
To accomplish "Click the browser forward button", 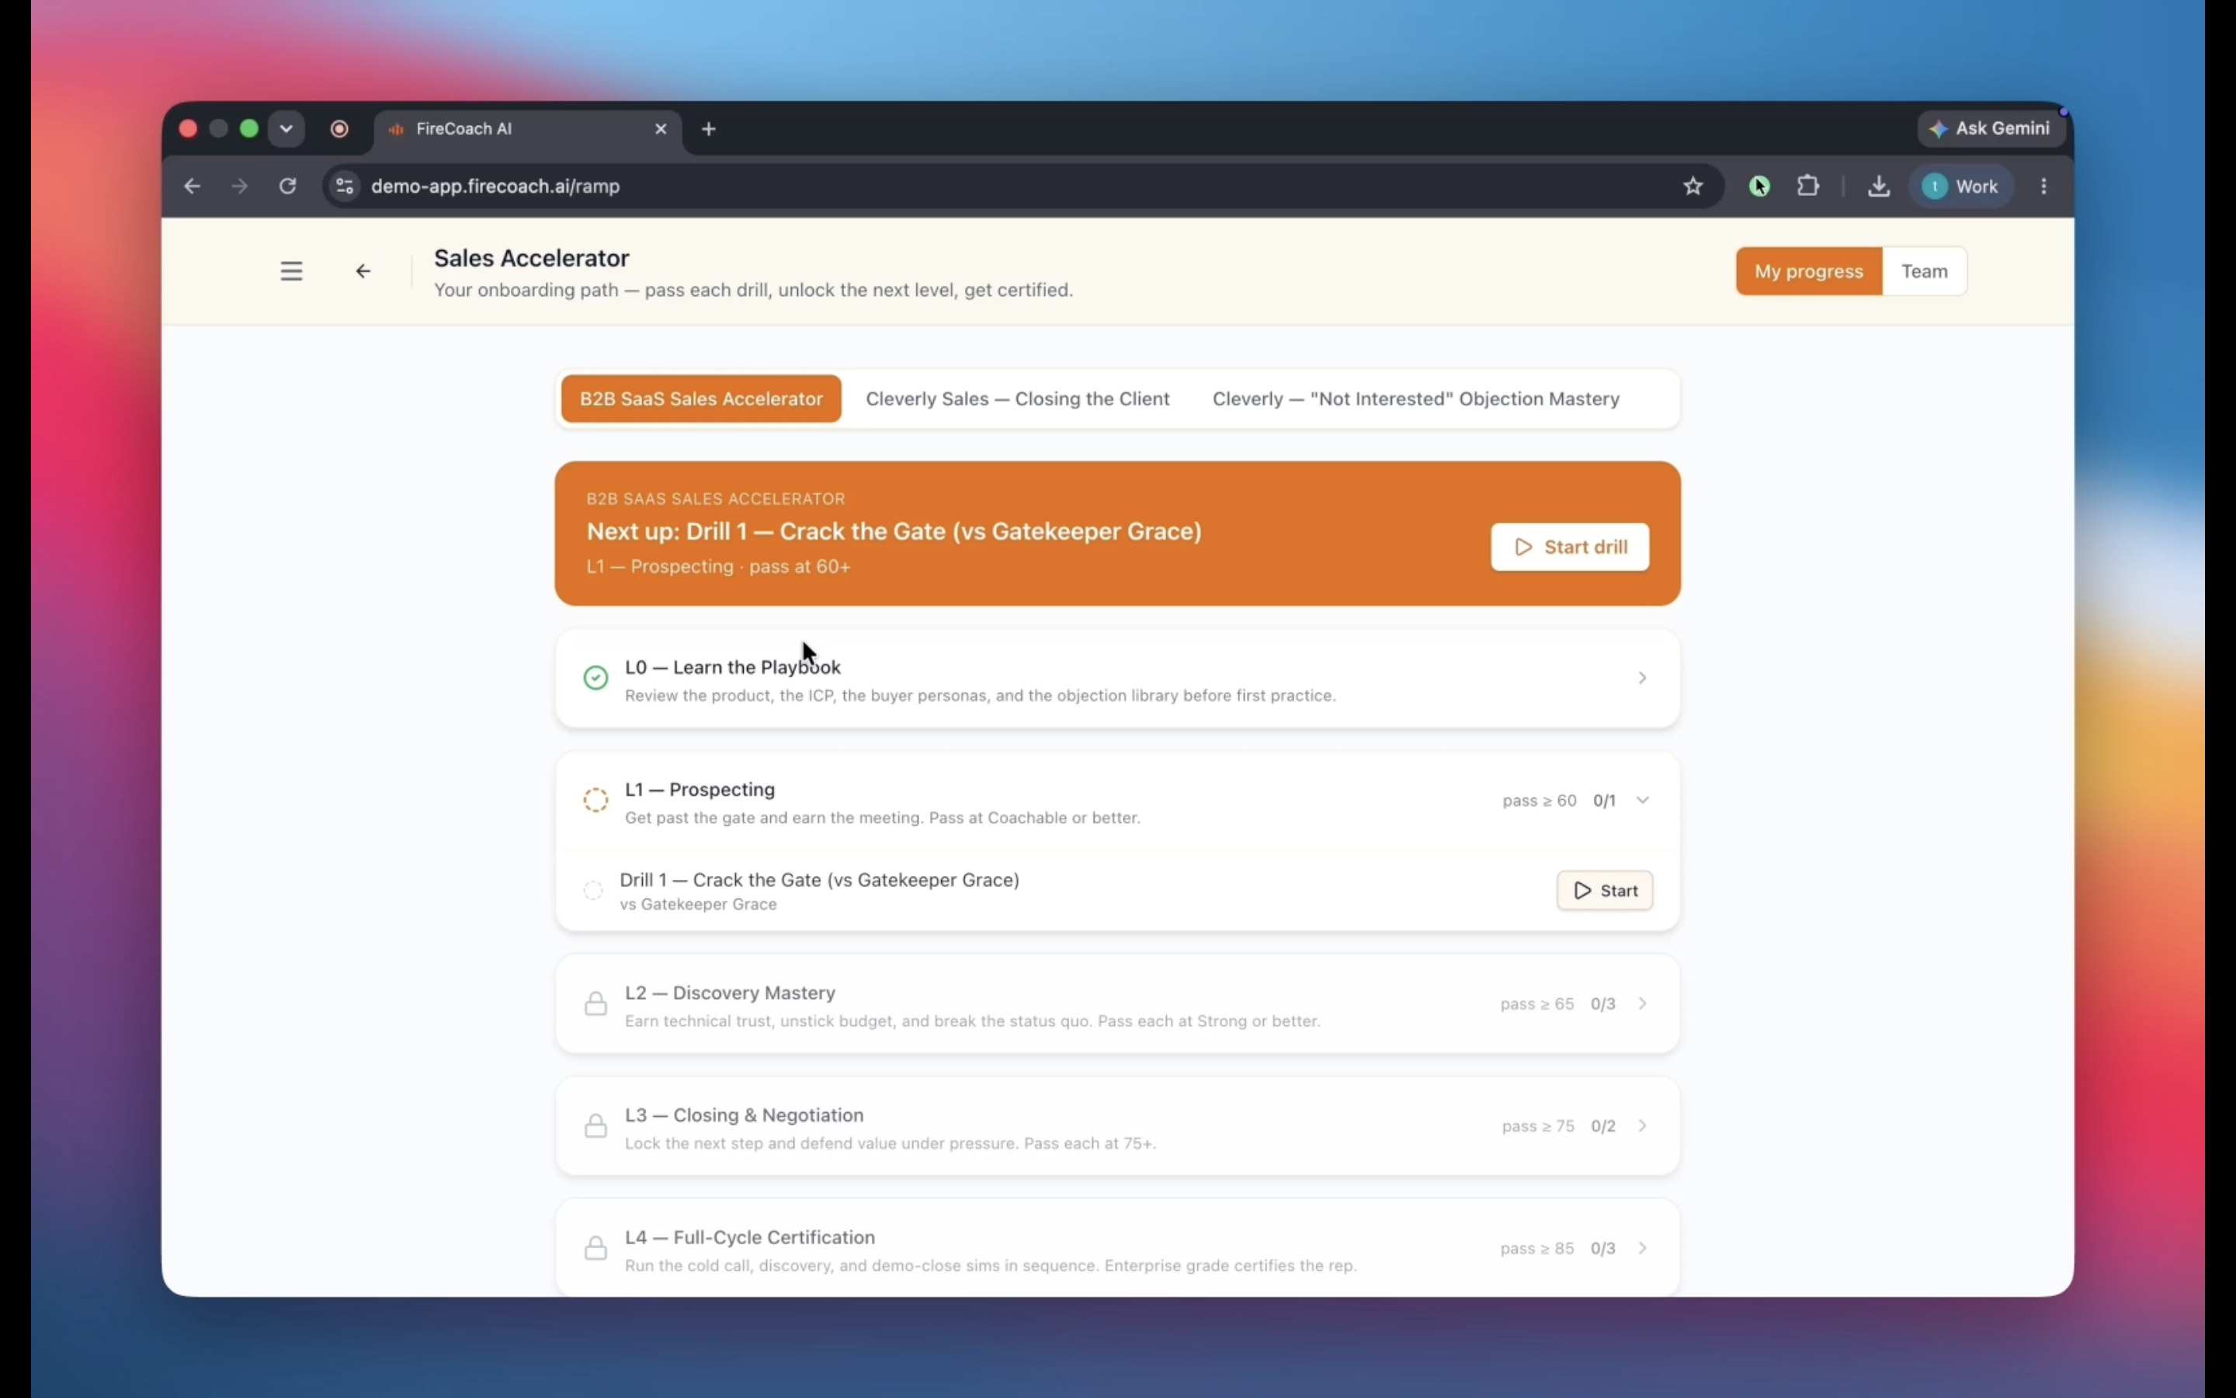I will pyautogui.click(x=239, y=186).
